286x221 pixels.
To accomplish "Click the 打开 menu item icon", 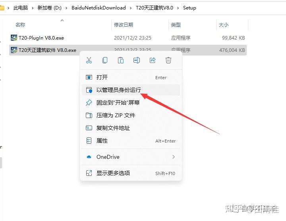I will coord(89,77).
